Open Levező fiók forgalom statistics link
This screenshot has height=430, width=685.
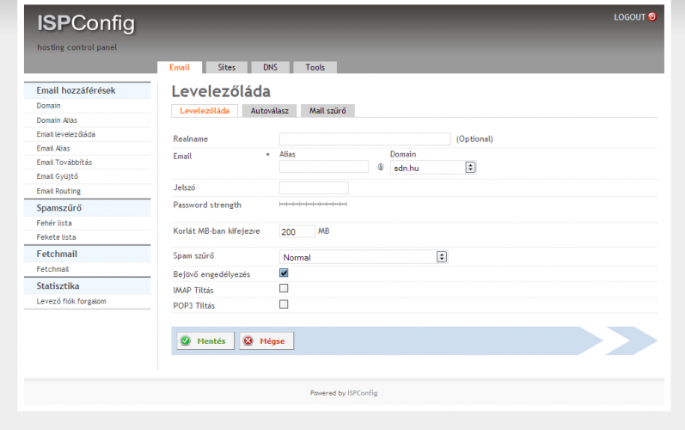70,302
